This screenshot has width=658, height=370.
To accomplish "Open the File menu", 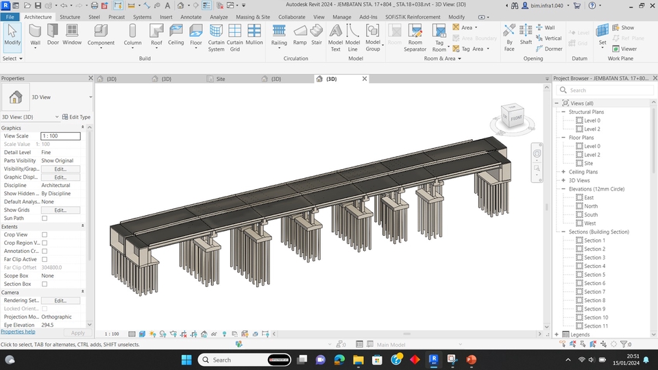I will pyautogui.click(x=10, y=16).
